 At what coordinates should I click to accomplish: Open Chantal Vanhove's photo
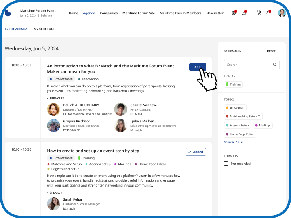[x=120, y=109]
